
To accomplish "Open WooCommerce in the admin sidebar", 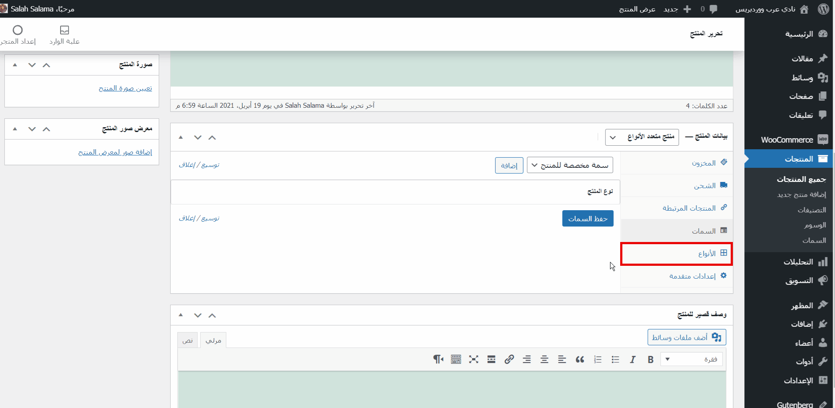I will pyautogui.click(x=788, y=140).
